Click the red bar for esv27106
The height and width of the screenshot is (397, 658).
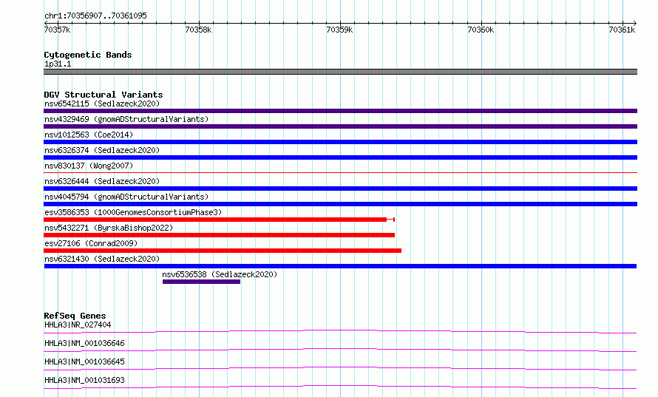(223, 251)
